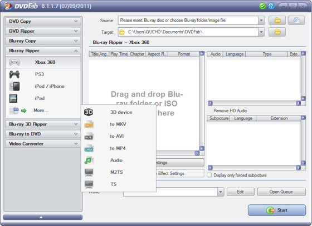The height and width of the screenshot is (226, 312).
Task: Click the green Audio music note icon
Action: click(89, 160)
